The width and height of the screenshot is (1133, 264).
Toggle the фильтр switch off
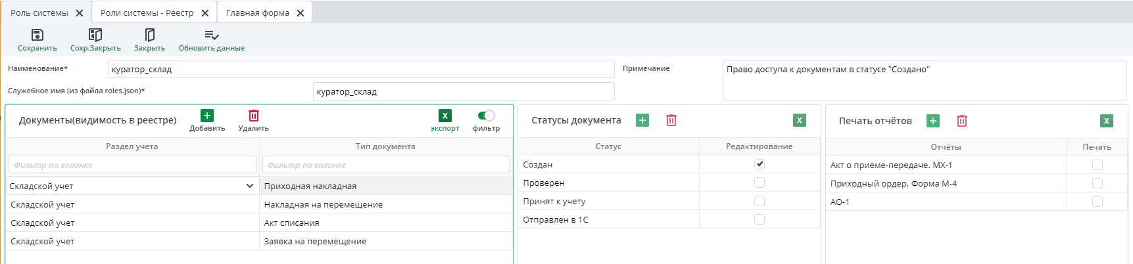(x=486, y=116)
